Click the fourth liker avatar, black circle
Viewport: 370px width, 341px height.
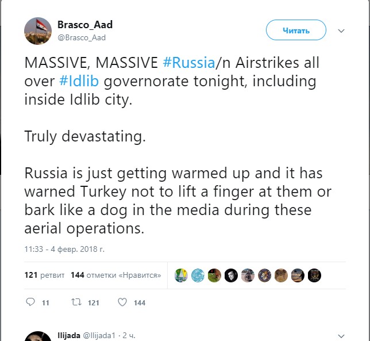click(x=231, y=275)
